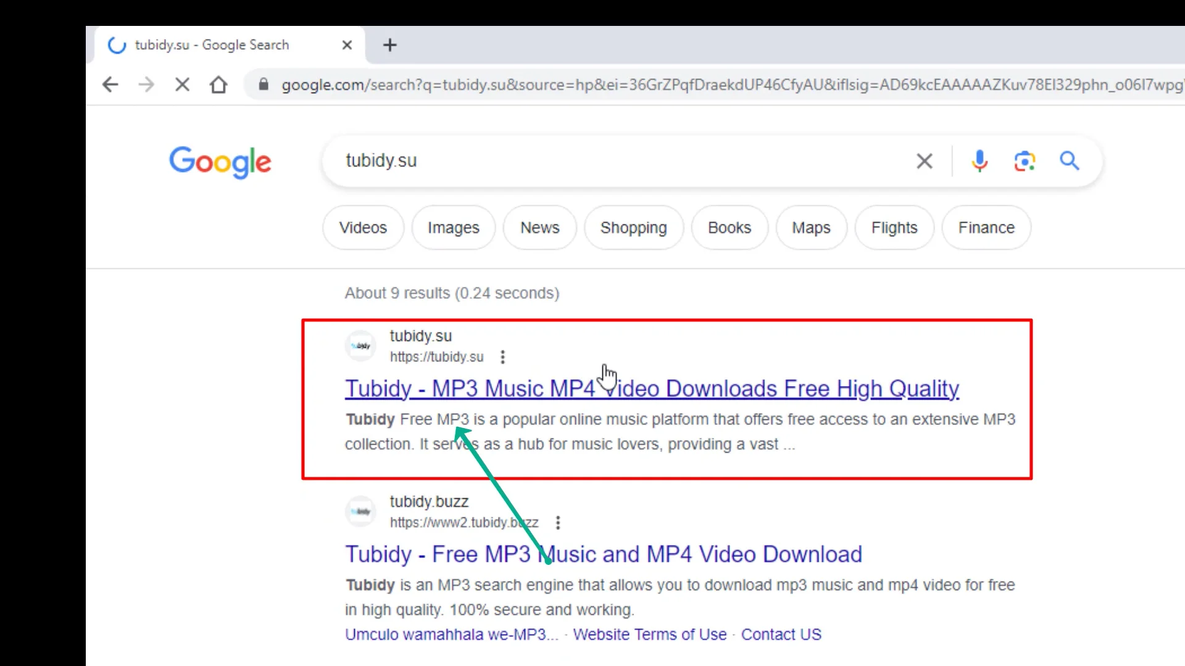1185x666 pixels.
Task: Click the tubidy.buzz favicon in search result
Action: [361, 511]
